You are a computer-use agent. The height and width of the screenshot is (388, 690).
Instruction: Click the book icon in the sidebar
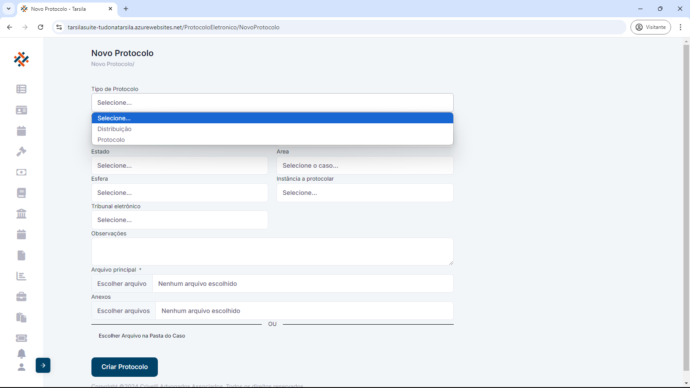point(21,193)
